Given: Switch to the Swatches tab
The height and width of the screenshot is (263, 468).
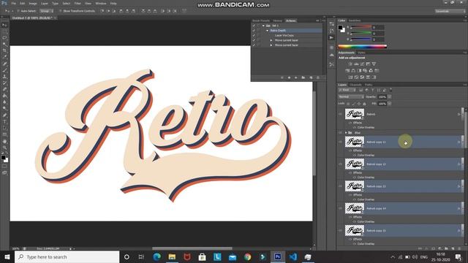Looking at the screenshot, I should click(x=355, y=20).
